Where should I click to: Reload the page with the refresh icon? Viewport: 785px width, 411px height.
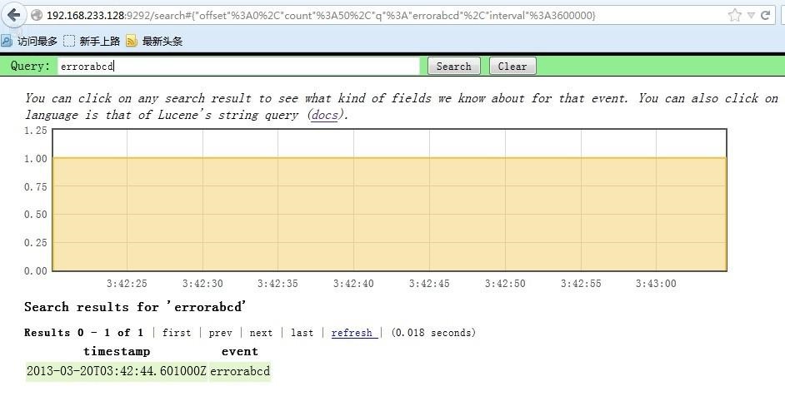(766, 16)
